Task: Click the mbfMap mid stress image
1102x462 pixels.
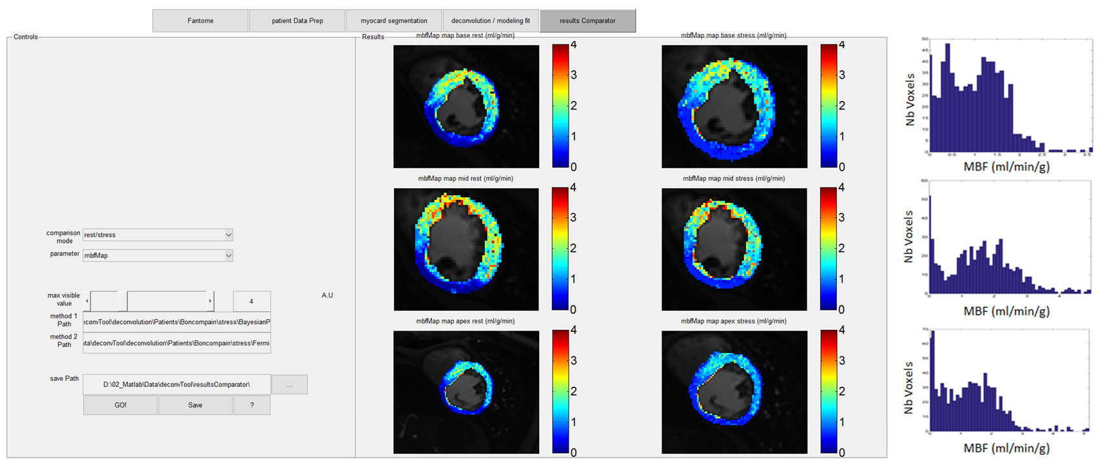Action: [x=734, y=249]
